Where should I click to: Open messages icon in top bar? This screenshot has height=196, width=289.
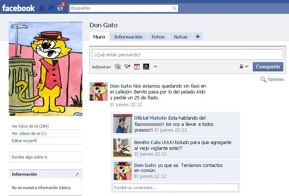51,8
